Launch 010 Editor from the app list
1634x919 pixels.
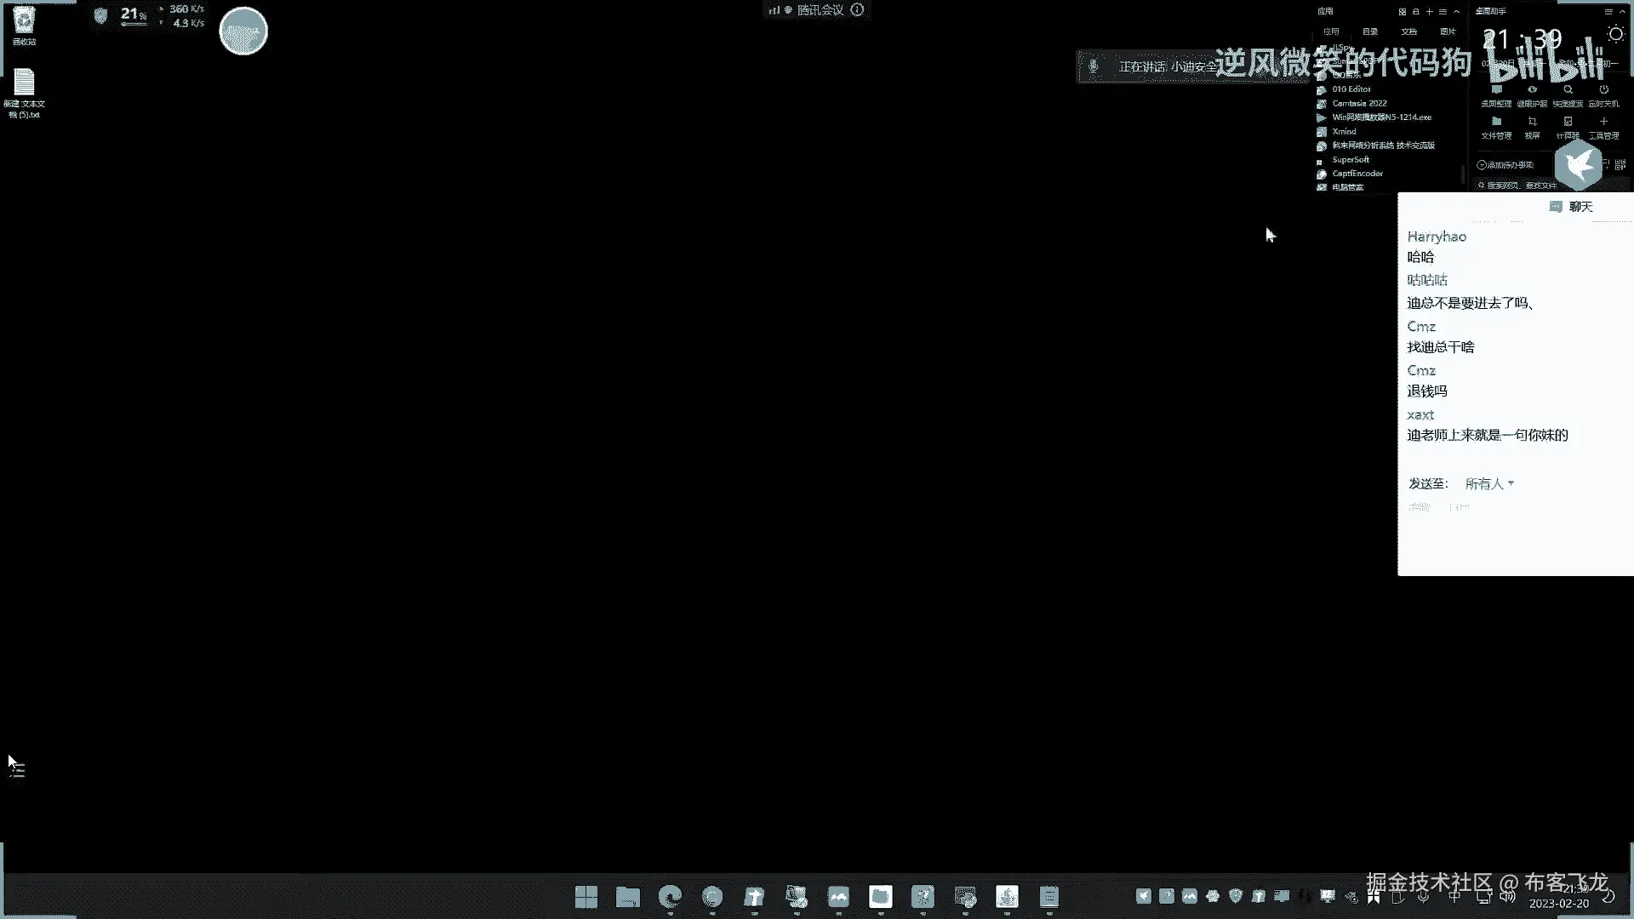point(1351,89)
